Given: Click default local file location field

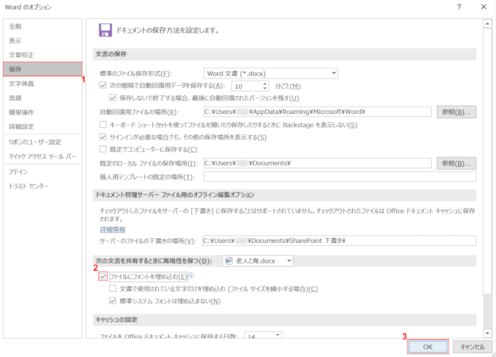Looking at the screenshot, I should click(317, 163).
